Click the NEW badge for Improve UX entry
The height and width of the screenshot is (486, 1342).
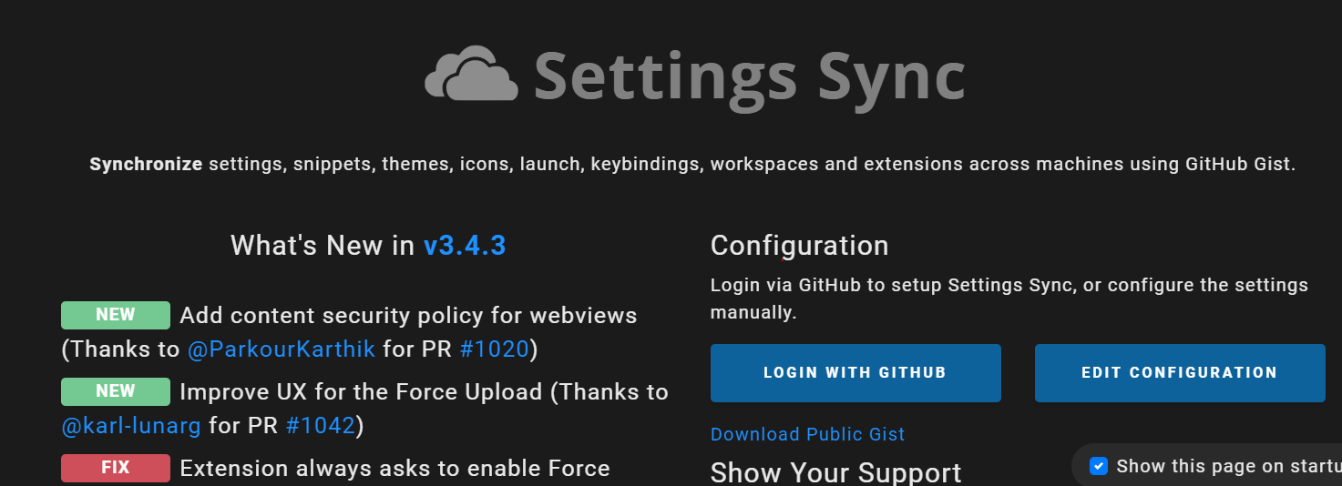116,391
